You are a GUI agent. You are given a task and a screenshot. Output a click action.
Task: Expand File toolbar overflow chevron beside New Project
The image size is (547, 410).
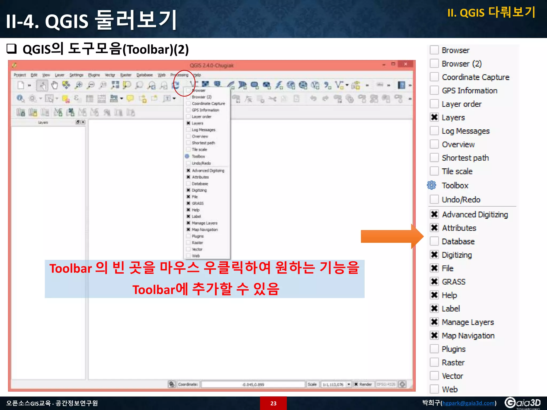point(29,86)
